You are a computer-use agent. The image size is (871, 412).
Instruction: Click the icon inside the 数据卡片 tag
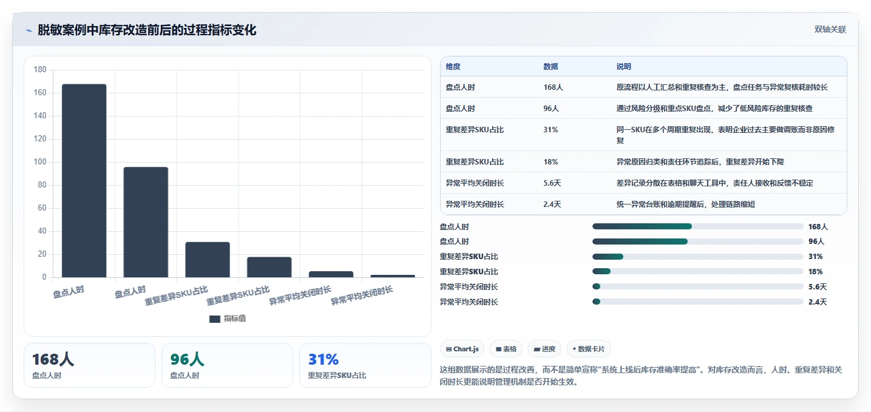click(574, 349)
